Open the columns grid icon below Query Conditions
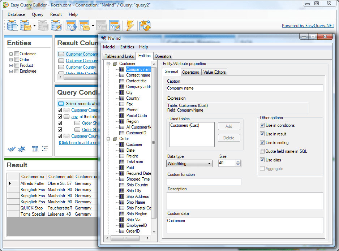 point(34,148)
